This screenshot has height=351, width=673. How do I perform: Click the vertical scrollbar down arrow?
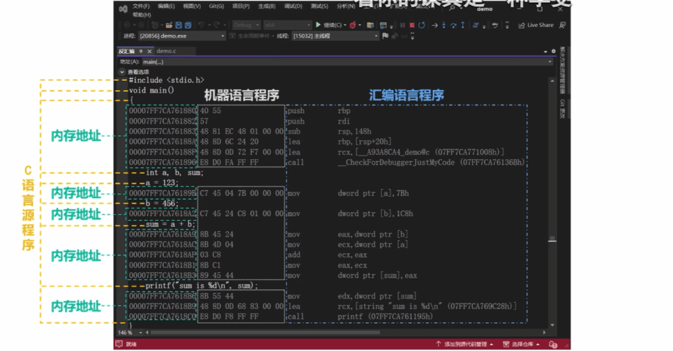[552, 325]
